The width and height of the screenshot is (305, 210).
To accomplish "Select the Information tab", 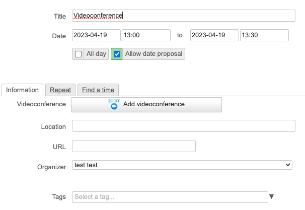I will [22, 90].
